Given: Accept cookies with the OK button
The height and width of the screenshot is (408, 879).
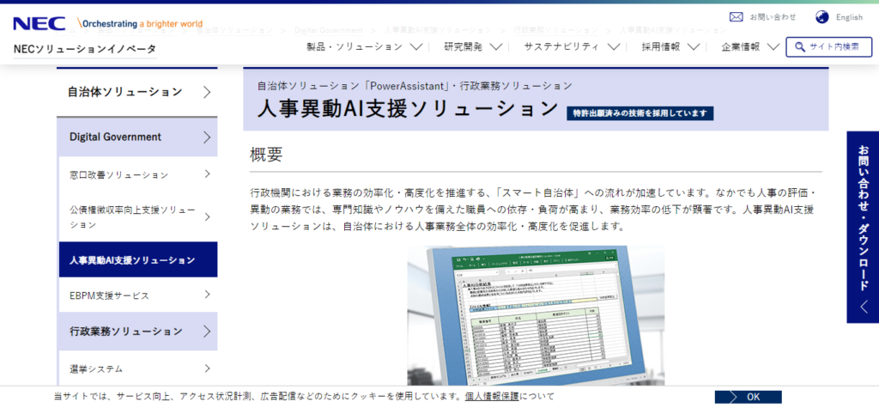Looking at the screenshot, I should point(748,397).
